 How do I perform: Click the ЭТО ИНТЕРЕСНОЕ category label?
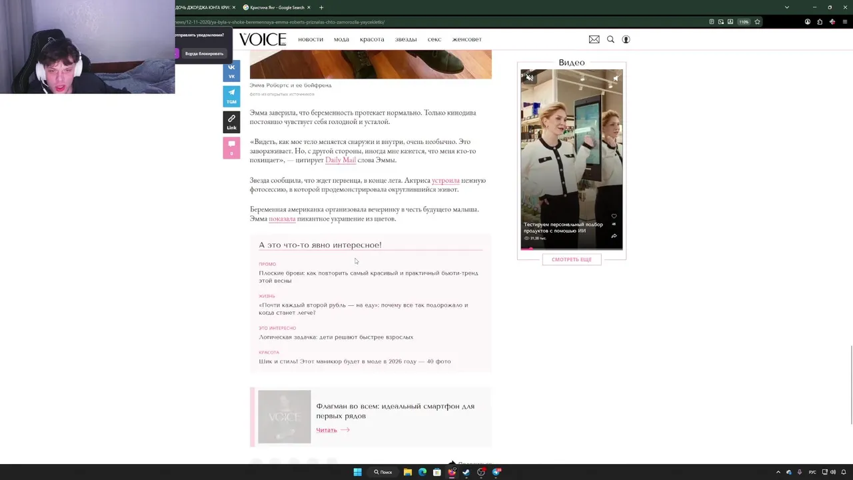point(277,328)
